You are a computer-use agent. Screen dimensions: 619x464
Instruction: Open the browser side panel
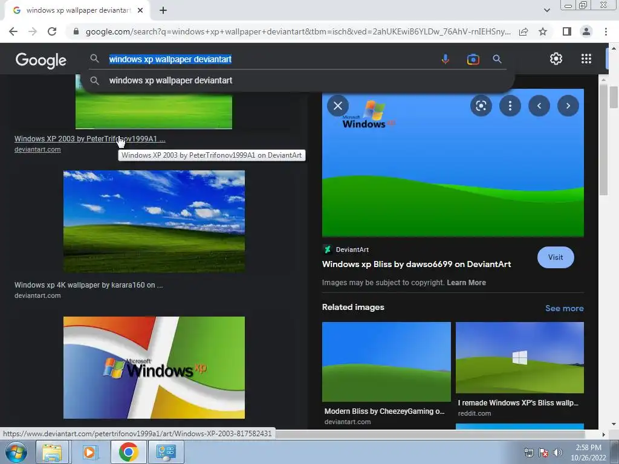pyautogui.click(x=567, y=31)
